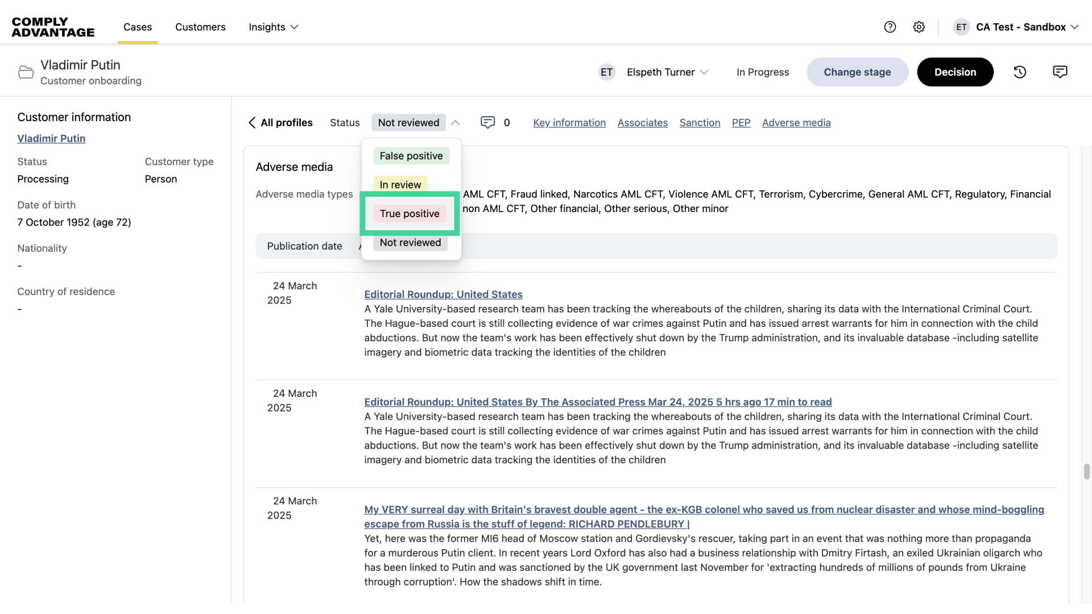Switch to the Customers tab
This screenshot has width=1092, height=614.
[x=200, y=27]
